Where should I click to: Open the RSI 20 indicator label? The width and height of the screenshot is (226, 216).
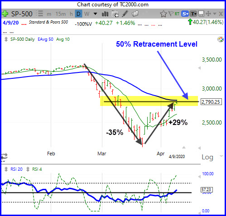tap(16, 169)
